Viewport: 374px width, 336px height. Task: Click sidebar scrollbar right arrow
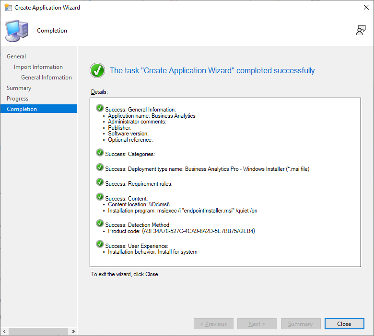73,331
